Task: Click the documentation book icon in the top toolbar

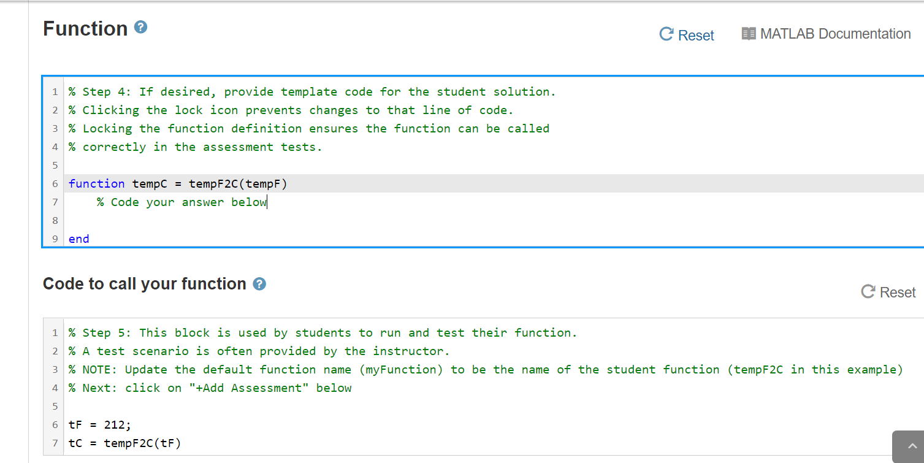Action: click(748, 33)
